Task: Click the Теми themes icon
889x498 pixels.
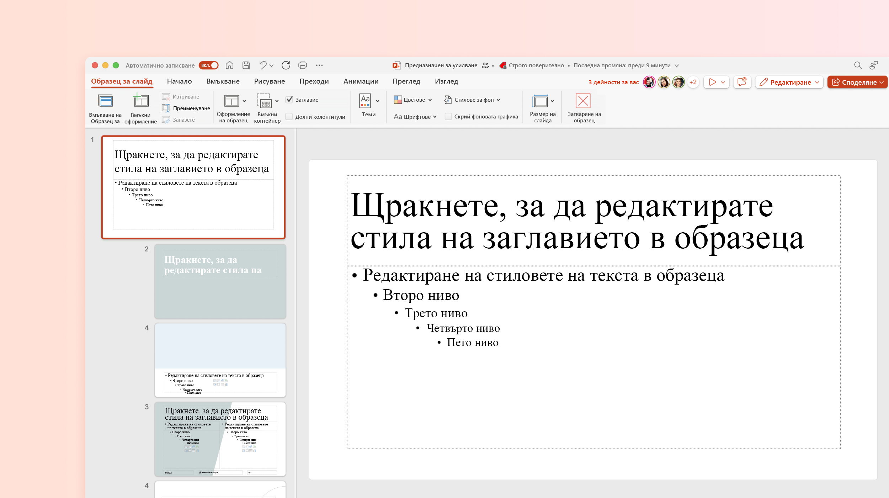Action: point(365,101)
